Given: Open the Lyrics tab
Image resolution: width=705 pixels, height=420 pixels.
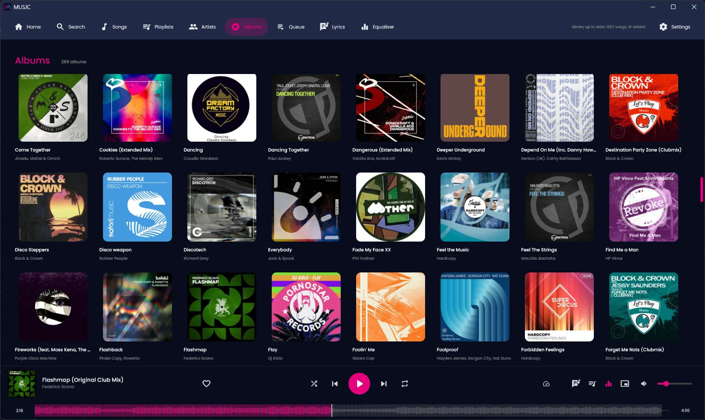Looking at the screenshot, I should click(x=333, y=27).
